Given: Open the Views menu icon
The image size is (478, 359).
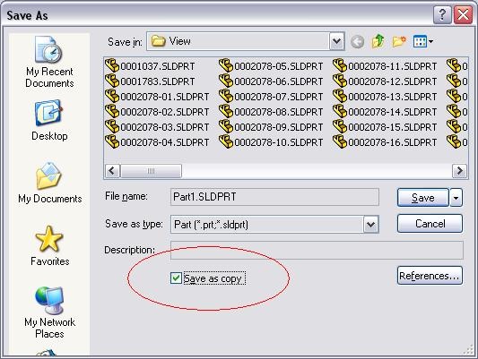Looking at the screenshot, I should pyautogui.click(x=423, y=41).
